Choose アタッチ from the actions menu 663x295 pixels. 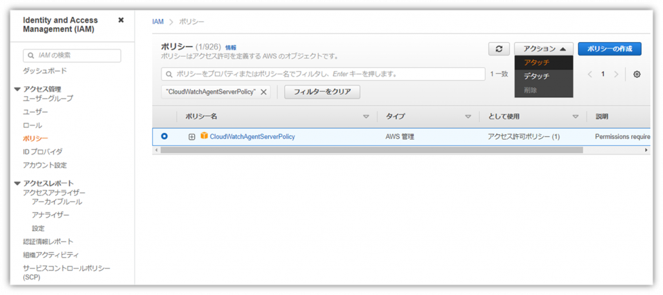tap(544, 63)
